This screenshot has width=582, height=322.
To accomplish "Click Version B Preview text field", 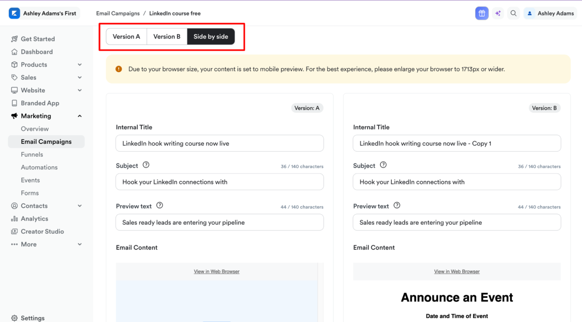I will point(457,222).
